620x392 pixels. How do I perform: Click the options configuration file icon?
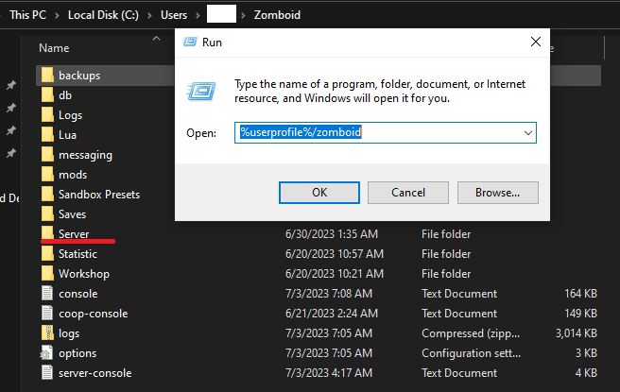48,352
